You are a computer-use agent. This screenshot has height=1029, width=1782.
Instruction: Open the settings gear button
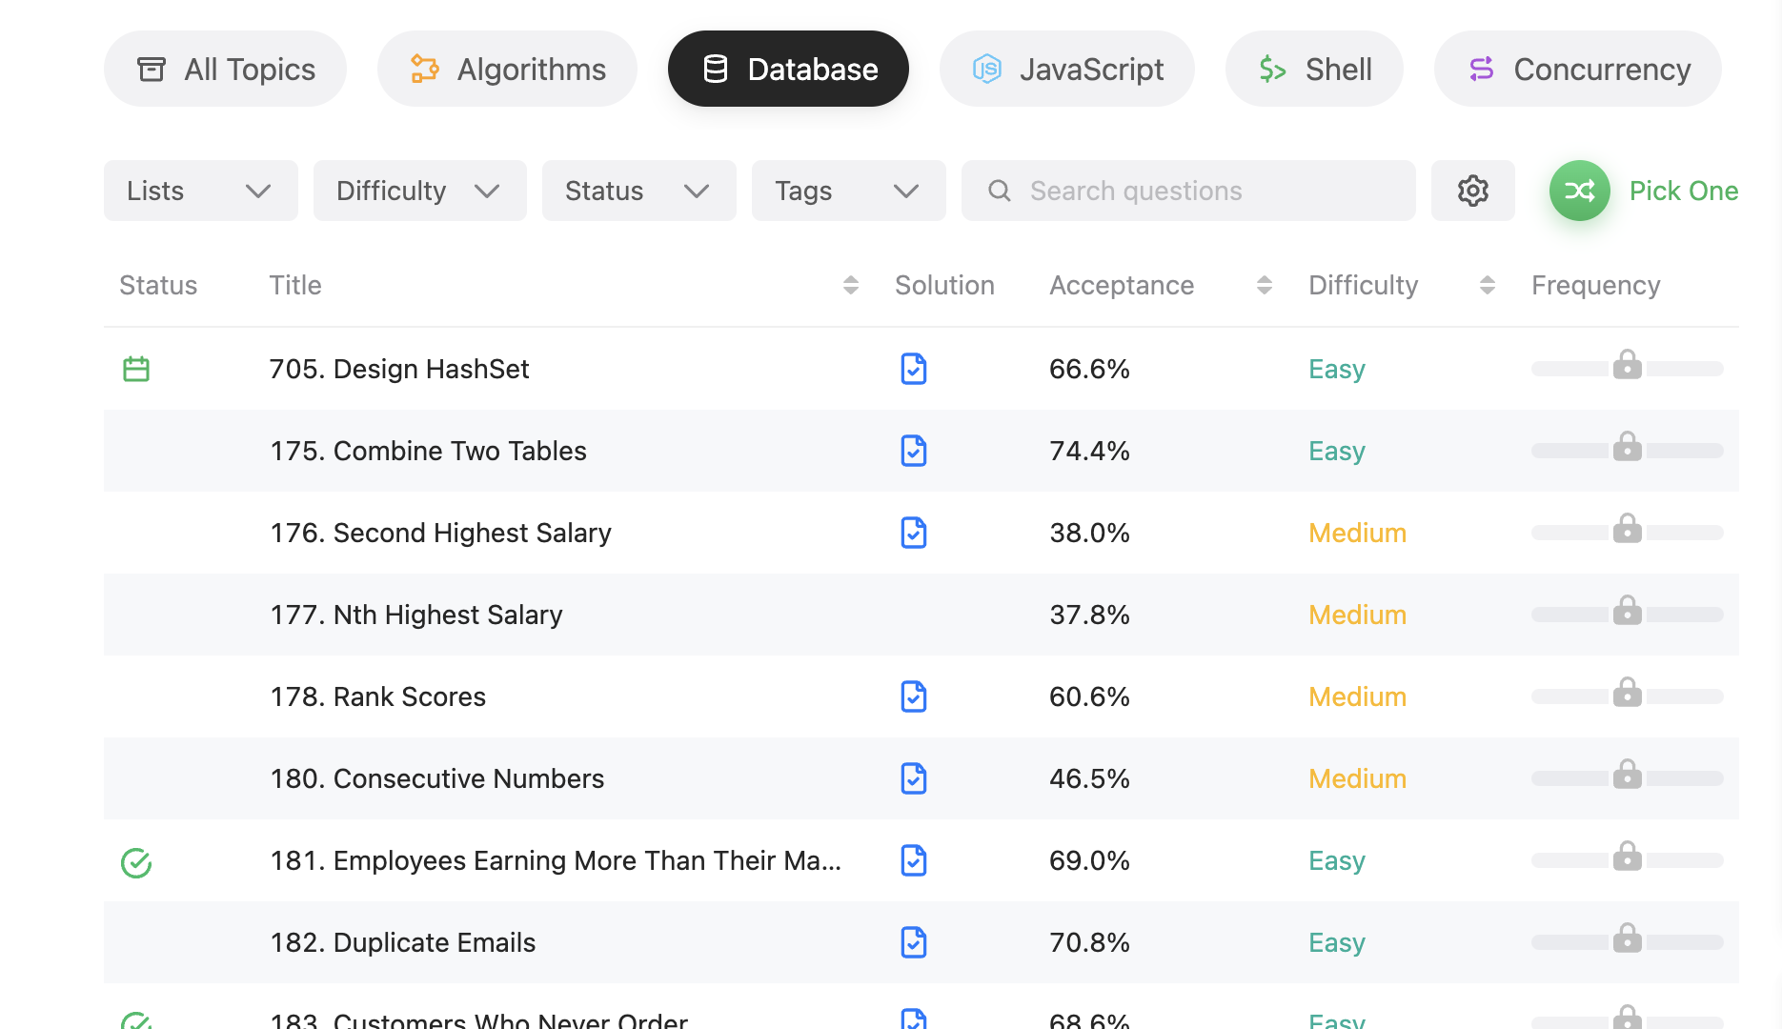tap(1472, 191)
